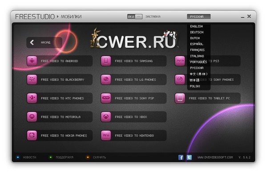Select the Motorola converter icon
The width and height of the screenshot is (267, 174).
(32, 116)
